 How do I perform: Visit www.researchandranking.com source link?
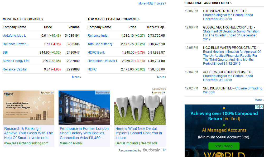[x=26, y=143]
